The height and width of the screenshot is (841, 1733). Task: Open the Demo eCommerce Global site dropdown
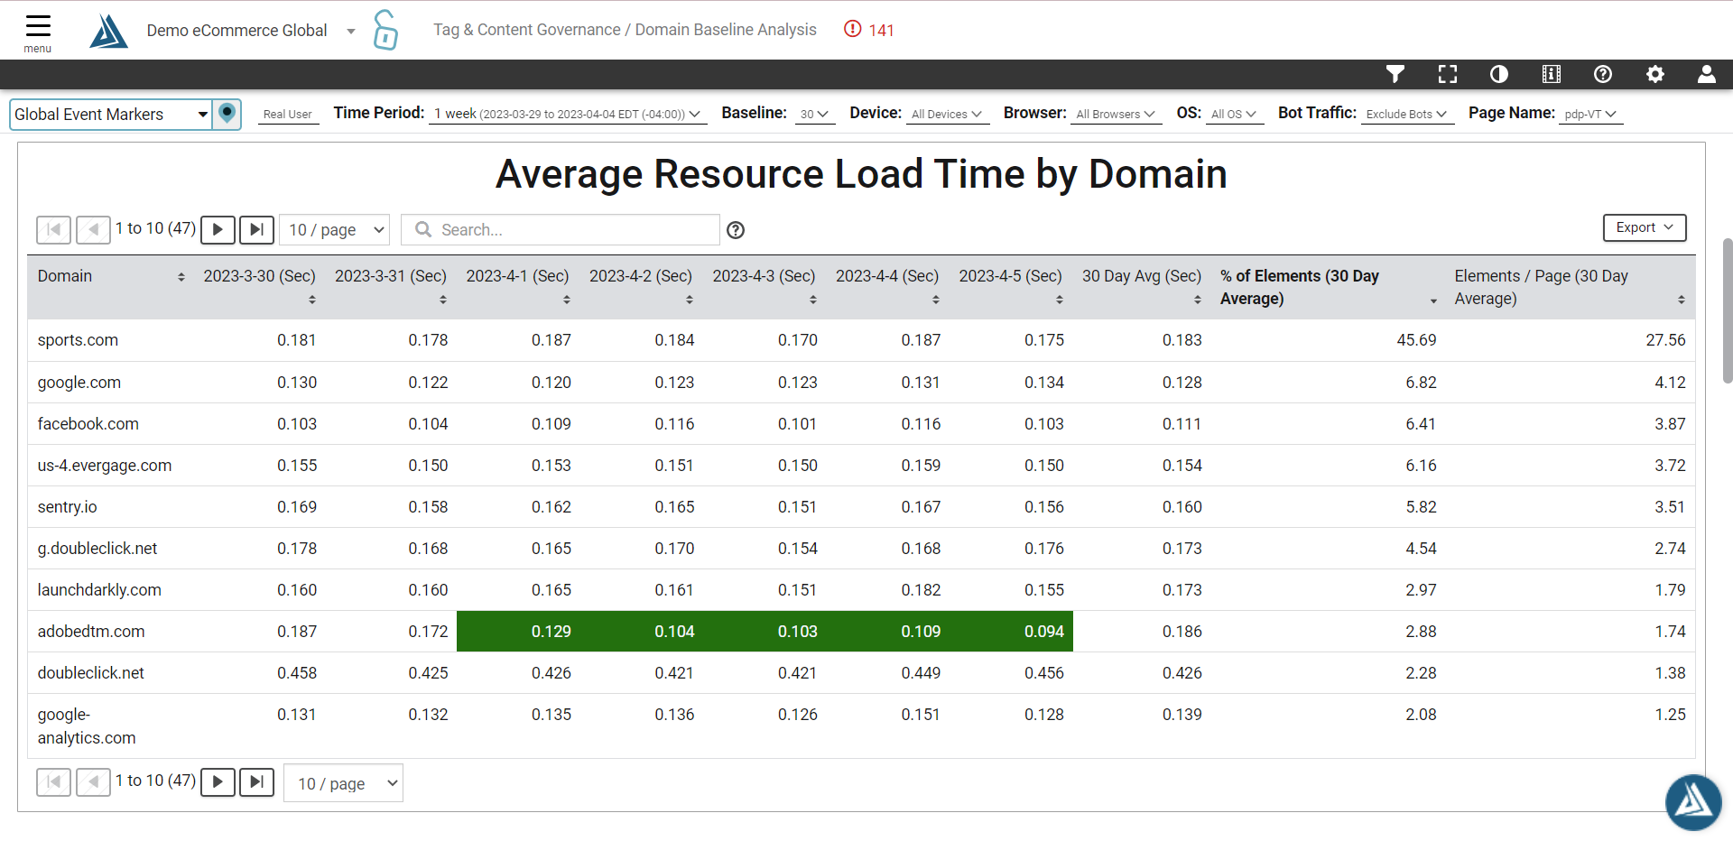click(x=251, y=31)
